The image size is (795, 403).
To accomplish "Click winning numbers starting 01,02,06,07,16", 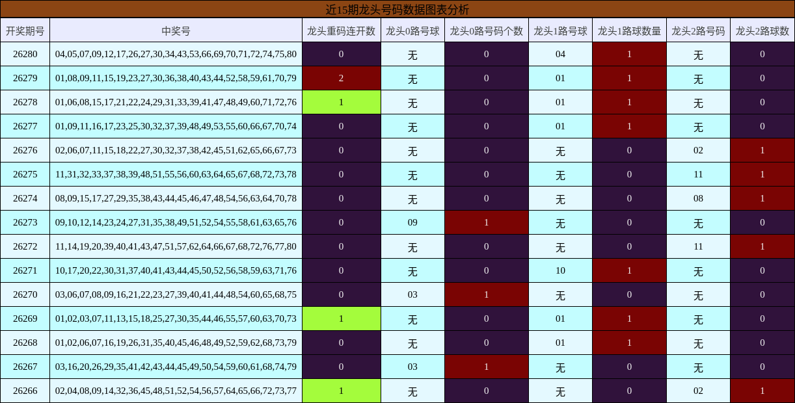I will [176, 343].
